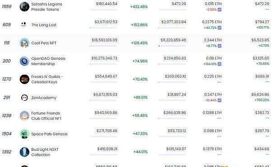The image size is (271, 167).
Task: Click the ZenAcademy round logo
Action: pos(24,98)
